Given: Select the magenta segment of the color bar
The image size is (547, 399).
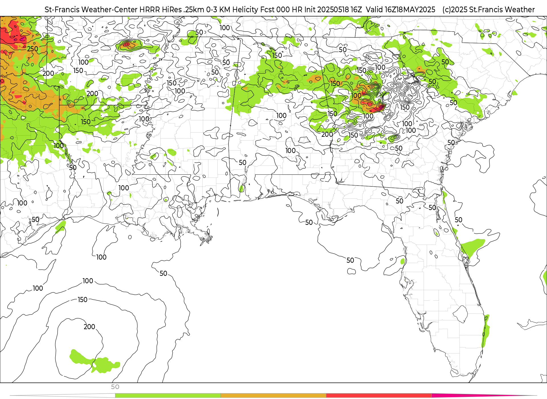Looking at the screenshot, I should pyautogui.click(x=484, y=396).
